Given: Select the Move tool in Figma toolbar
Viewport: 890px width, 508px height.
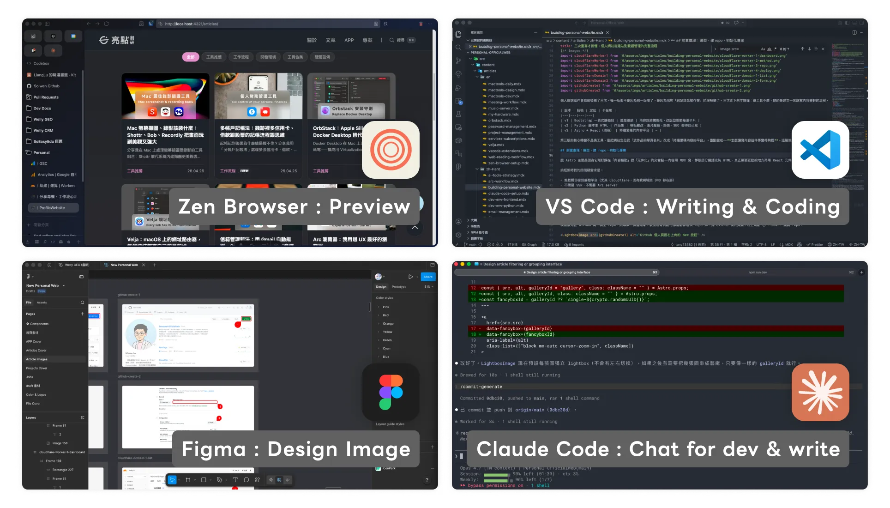Looking at the screenshot, I should (172, 480).
